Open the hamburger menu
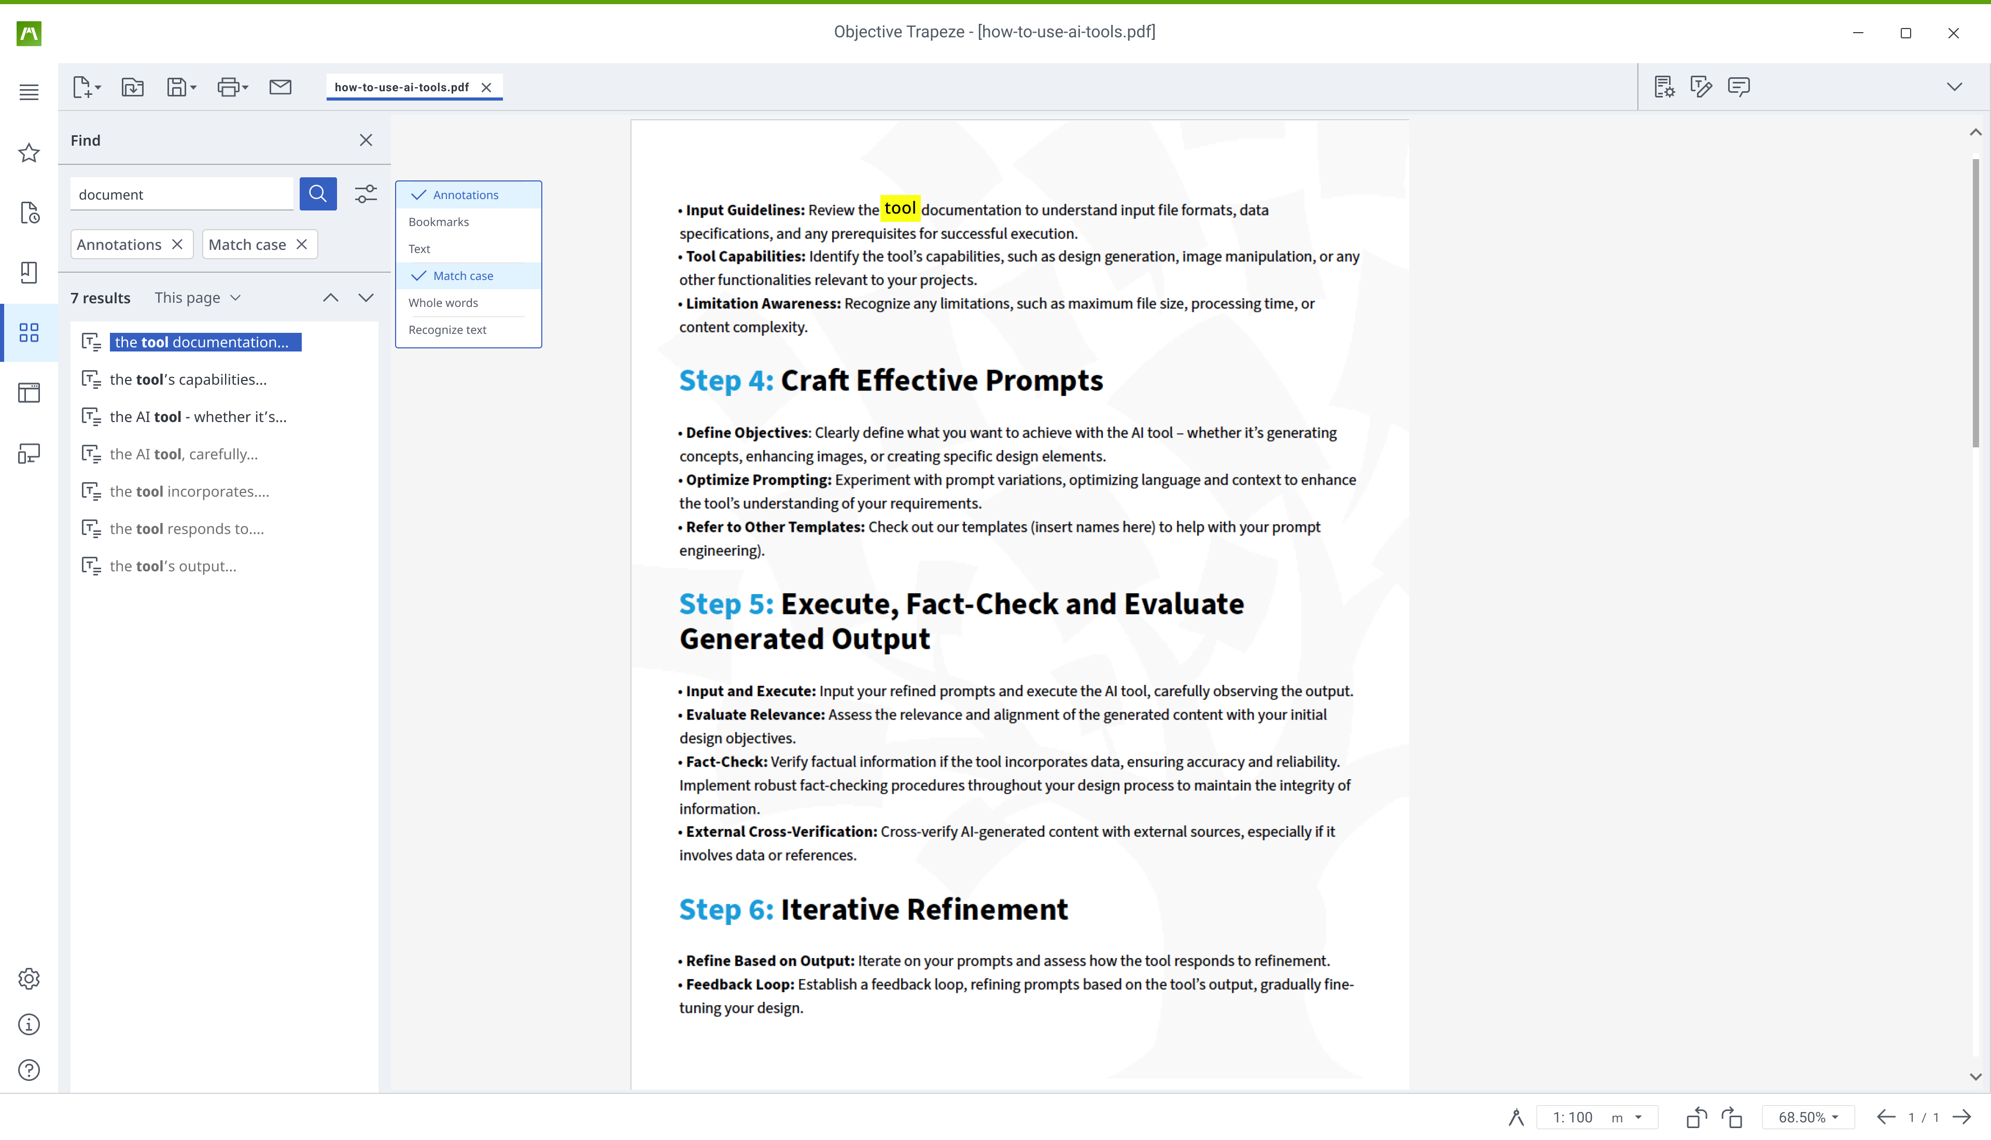1991x1140 pixels. coord(28,92)
